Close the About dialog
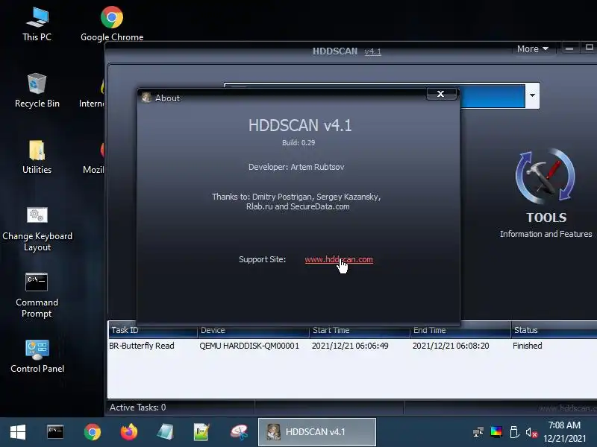 coord(441,94)
